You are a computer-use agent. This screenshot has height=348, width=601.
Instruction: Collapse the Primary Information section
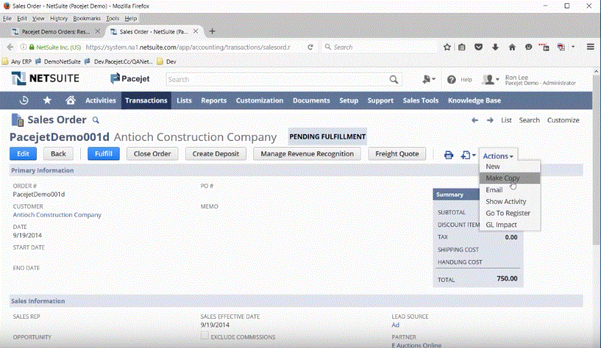tap(43, 170)
